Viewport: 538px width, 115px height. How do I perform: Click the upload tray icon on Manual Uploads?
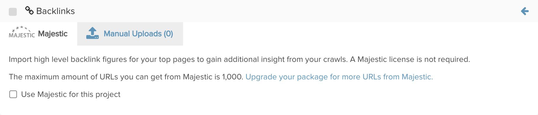coord(92,33)
